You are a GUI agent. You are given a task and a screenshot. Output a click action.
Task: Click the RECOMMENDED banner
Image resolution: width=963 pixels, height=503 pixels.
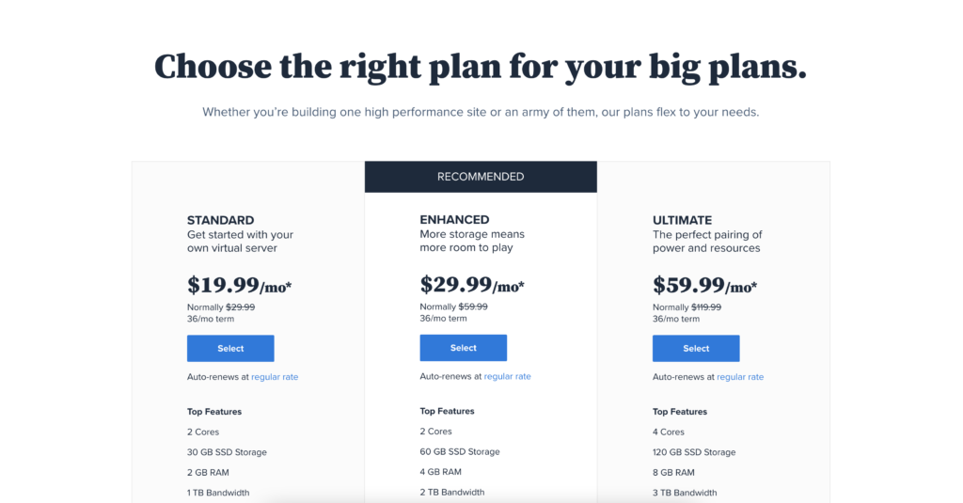(481, 177)
